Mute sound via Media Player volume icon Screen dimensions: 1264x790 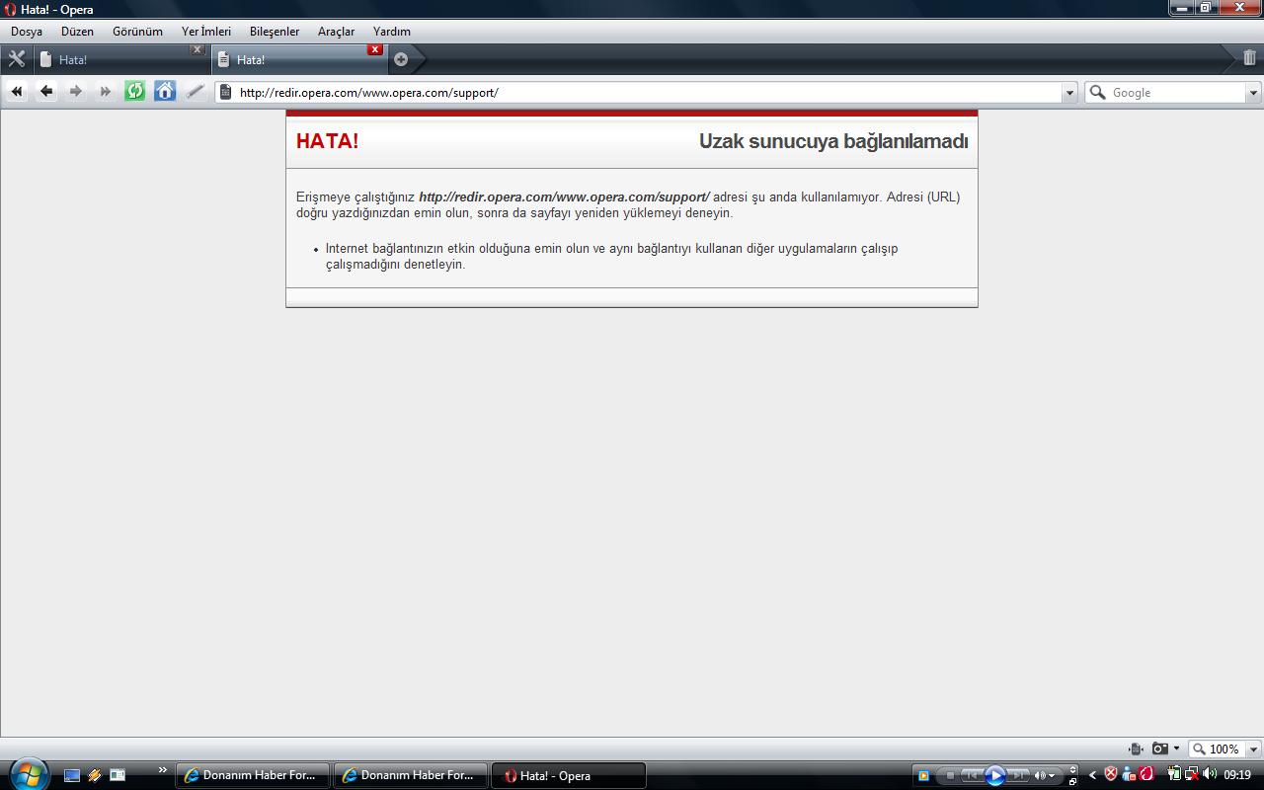[1040, 775]
